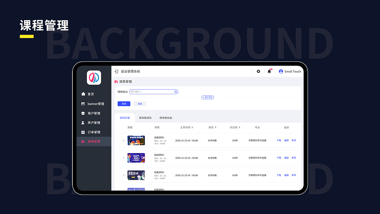
Task: Open 用户管理 in the sidebar
Action: [94, 123]
